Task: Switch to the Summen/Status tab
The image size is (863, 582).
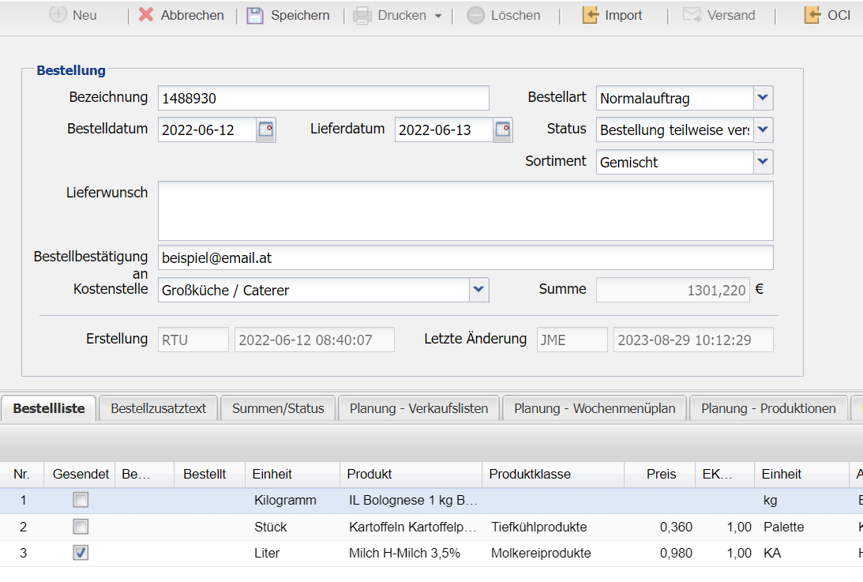Action: click(x=278, y=408)
